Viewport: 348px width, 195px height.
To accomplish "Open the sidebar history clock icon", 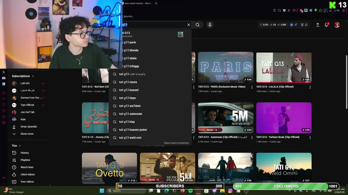I will (x=4, y=111).
